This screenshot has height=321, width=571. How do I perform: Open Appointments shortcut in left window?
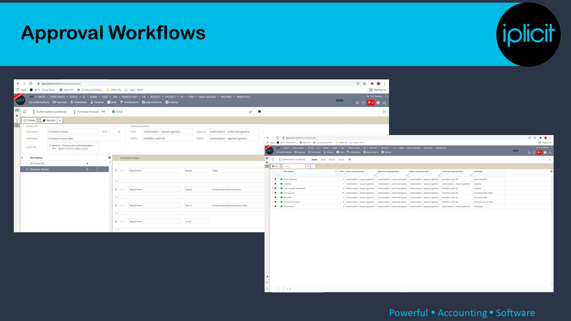click(152, 102)
